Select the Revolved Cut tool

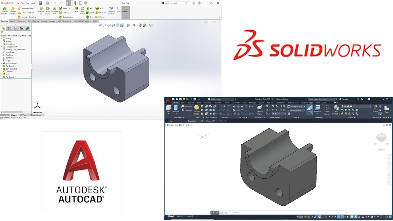tap(55, 11)
